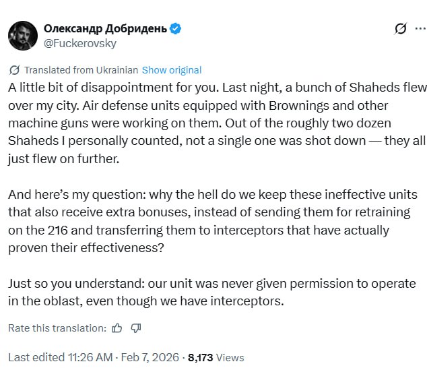Show the original Ukrainian text
The height and width of the screenshot is (368, 427).
(172, 70)
